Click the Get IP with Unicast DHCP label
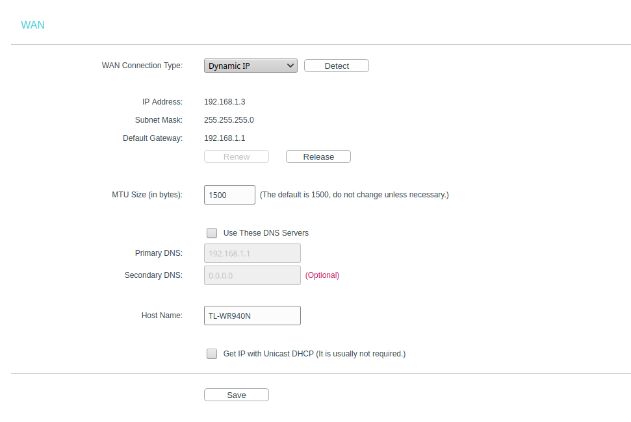The image size is (631, 422). pos(315,354)
